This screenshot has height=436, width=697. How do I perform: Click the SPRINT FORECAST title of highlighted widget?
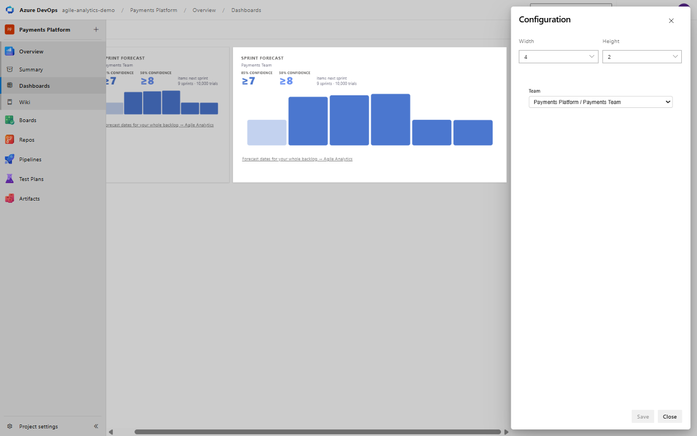pyautogui.click(x=262, y=58)
